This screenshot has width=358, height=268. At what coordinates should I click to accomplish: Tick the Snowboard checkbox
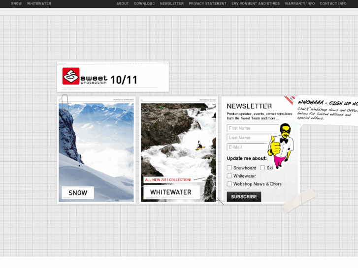[229, 168]
